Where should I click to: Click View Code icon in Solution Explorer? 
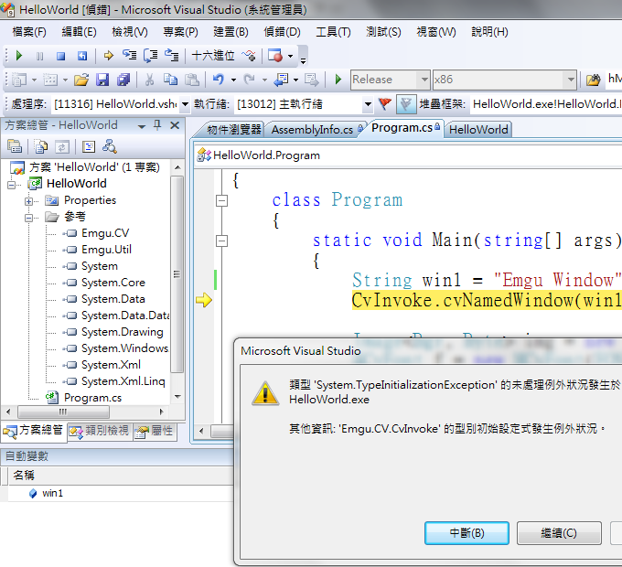[x=89, y=146]
